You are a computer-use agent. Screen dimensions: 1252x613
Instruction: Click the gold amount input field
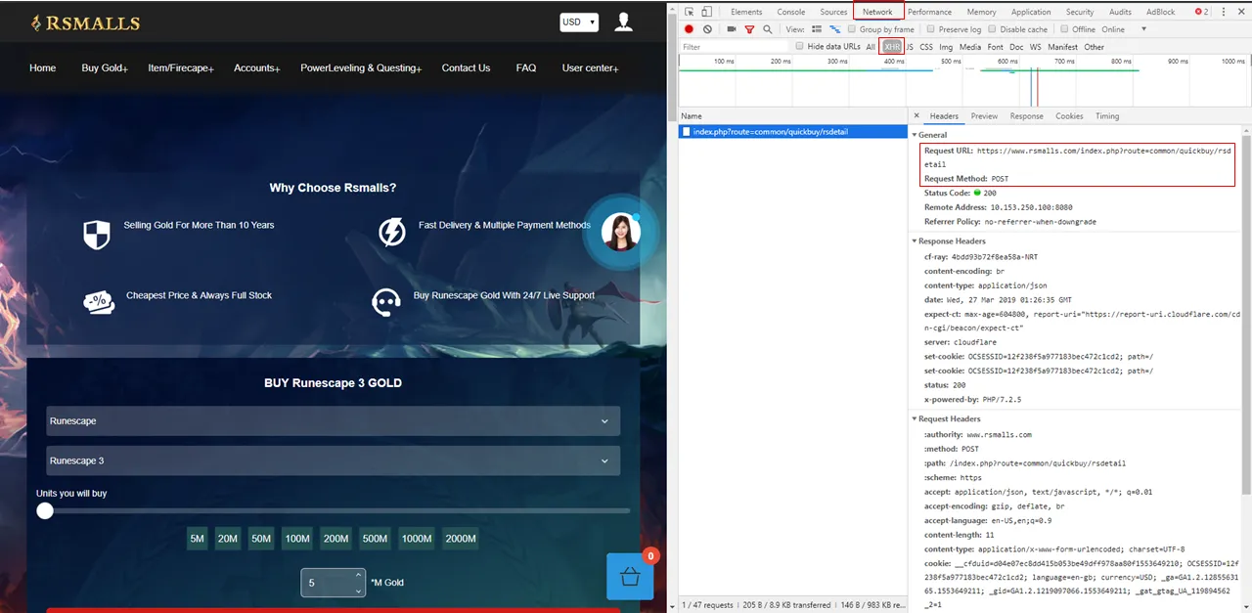pyautogui.click(x=334, y=583)
